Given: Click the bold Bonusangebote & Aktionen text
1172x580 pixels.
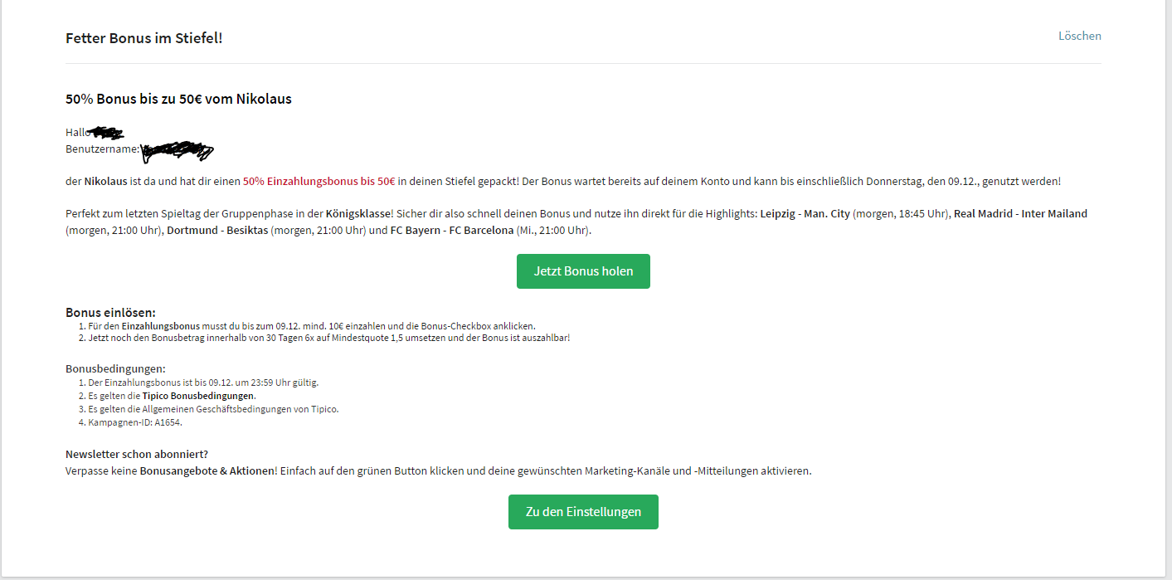Looking at the screenshot, I should (x=207, y=470).
